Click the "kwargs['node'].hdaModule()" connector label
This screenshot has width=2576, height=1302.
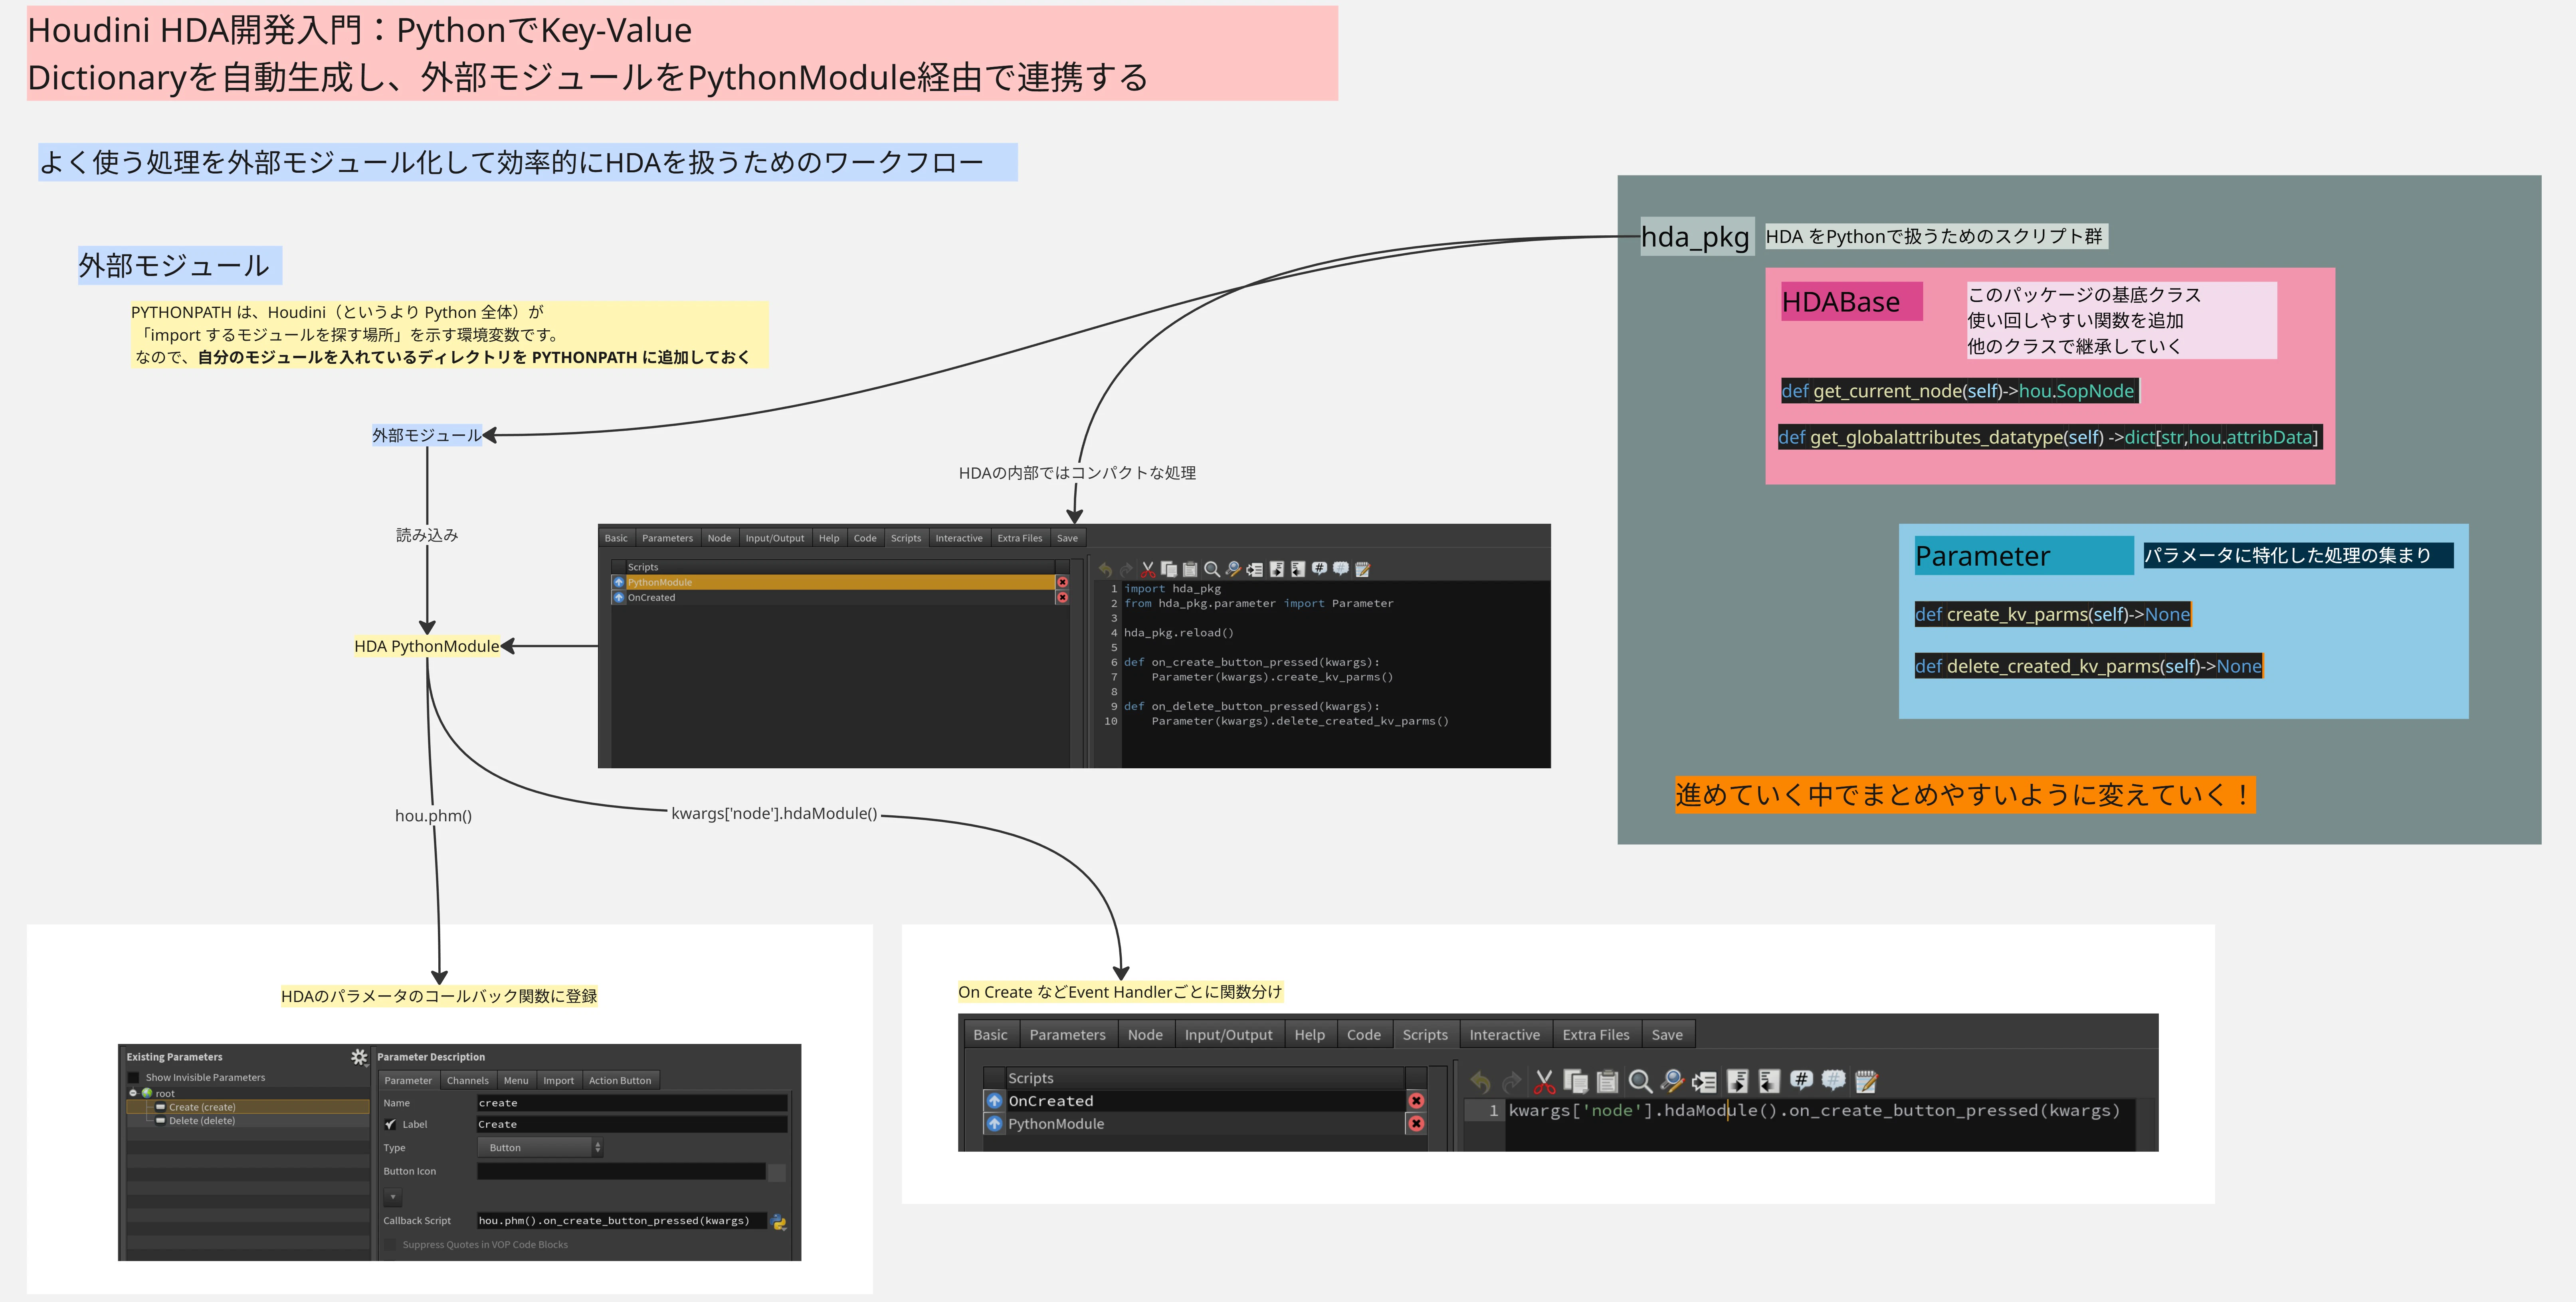coord(774,813)
